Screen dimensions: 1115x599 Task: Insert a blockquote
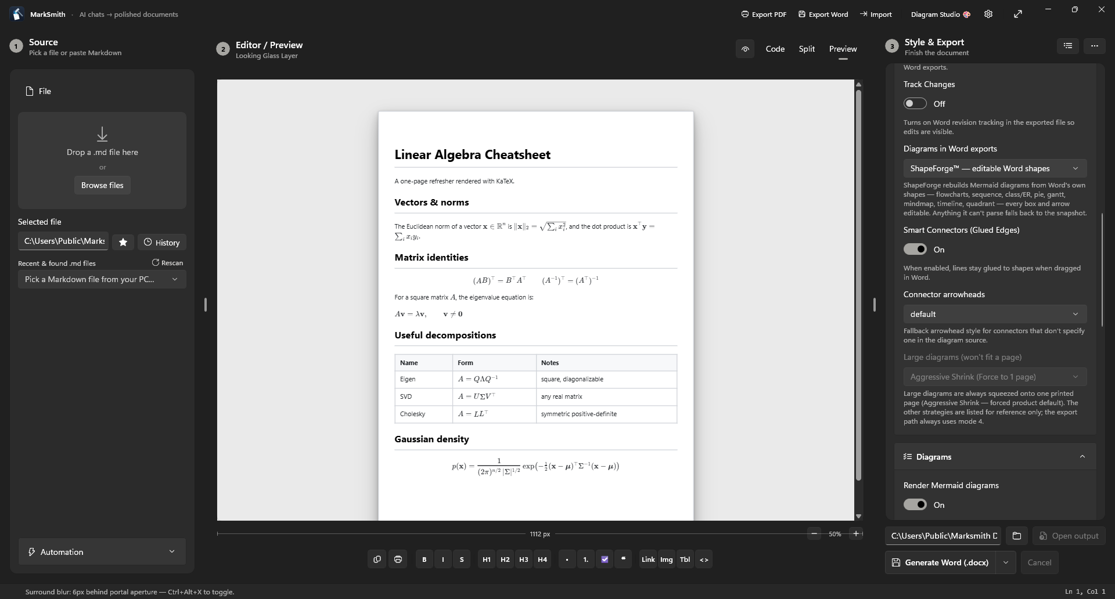tap(623, 560)
